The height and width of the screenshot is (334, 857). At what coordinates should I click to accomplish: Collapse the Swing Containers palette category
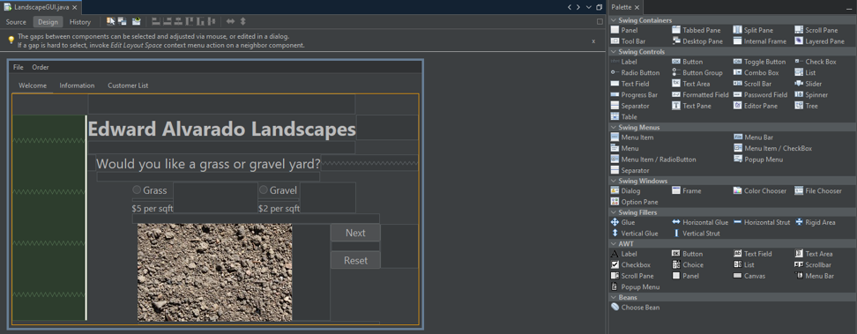tap(614, 20)
